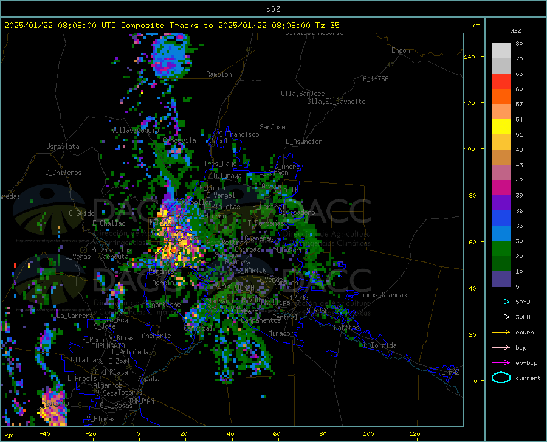Click the 'TUPUNGATO' map label
Screen dimensions: 547x442
[x=109, y=346]
